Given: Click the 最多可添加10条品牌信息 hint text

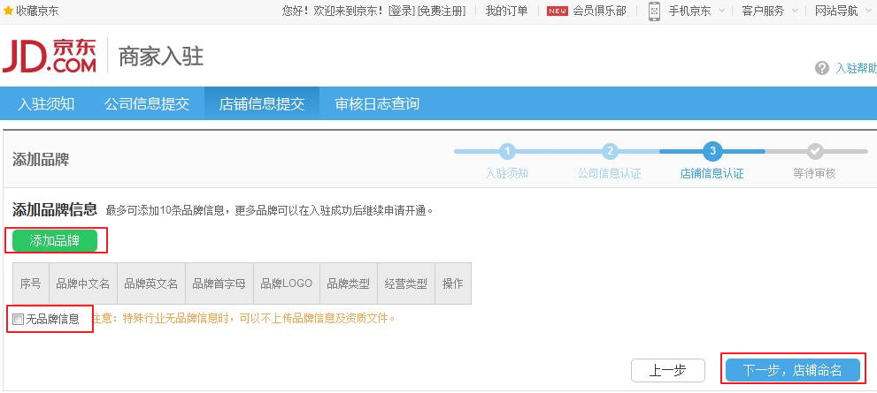Looking at the screenshot, I should click(270, 210).
